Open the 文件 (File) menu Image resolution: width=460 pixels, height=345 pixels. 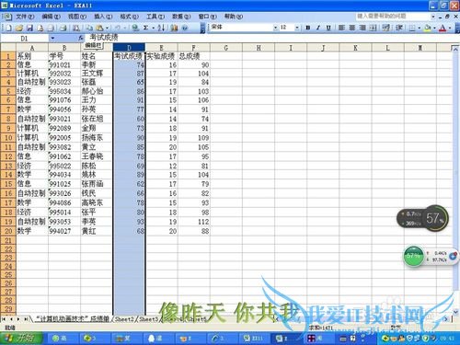(x=25, y=17)
